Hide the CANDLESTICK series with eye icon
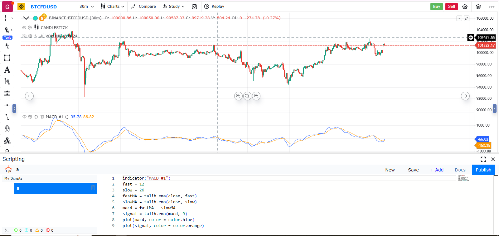 pyautogui.click(x=24, y=28)
